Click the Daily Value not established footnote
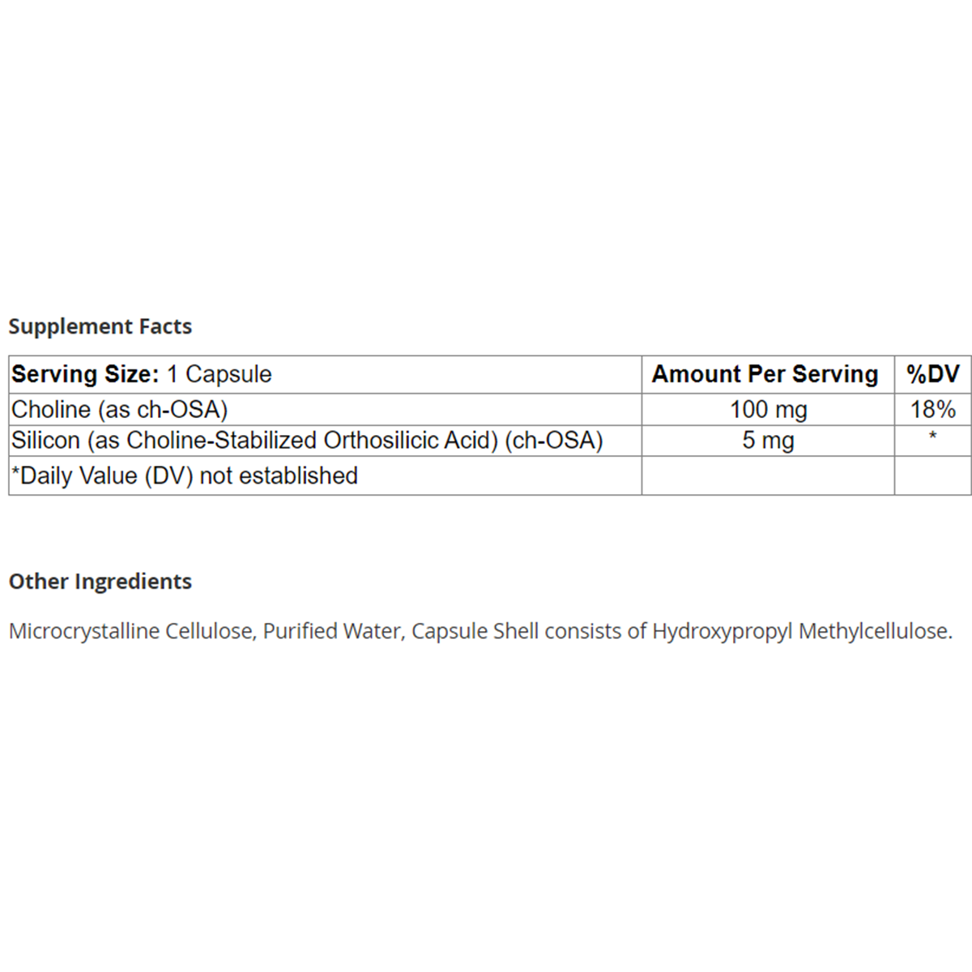 tap(184, 475)
